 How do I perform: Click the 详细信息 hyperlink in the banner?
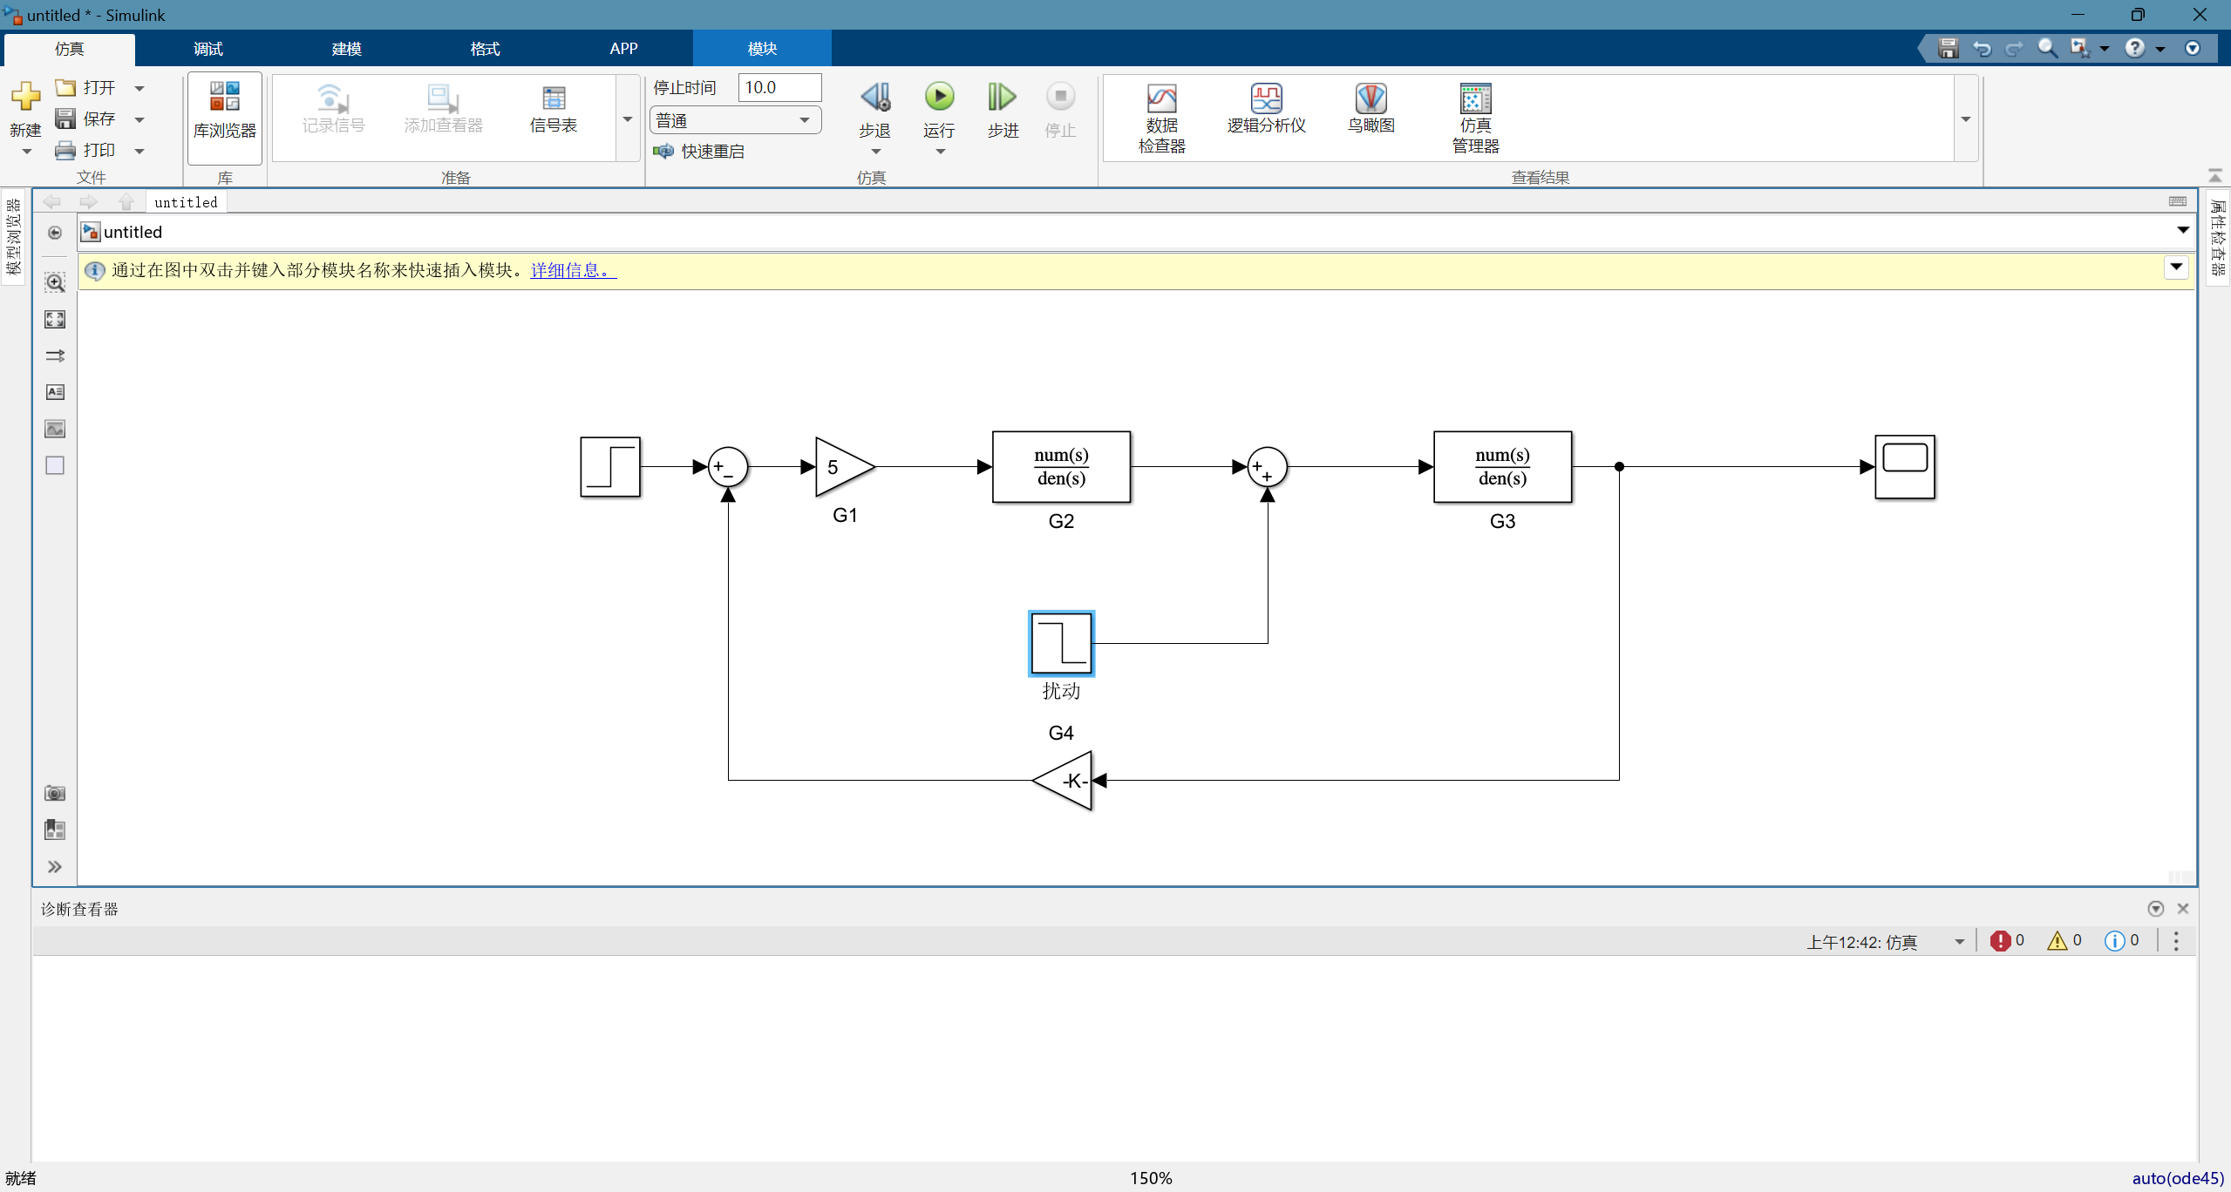point(573,270)
